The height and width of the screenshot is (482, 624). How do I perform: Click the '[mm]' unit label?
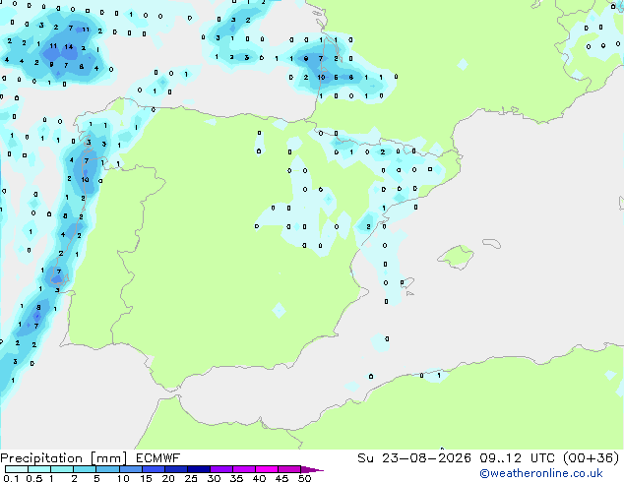108,458
